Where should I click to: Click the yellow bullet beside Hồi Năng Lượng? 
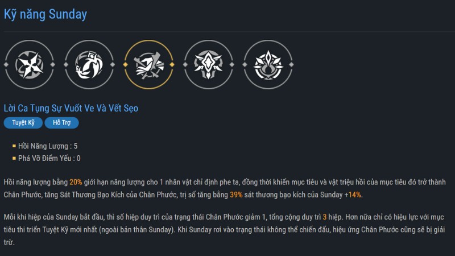click(x=14, y=146)
